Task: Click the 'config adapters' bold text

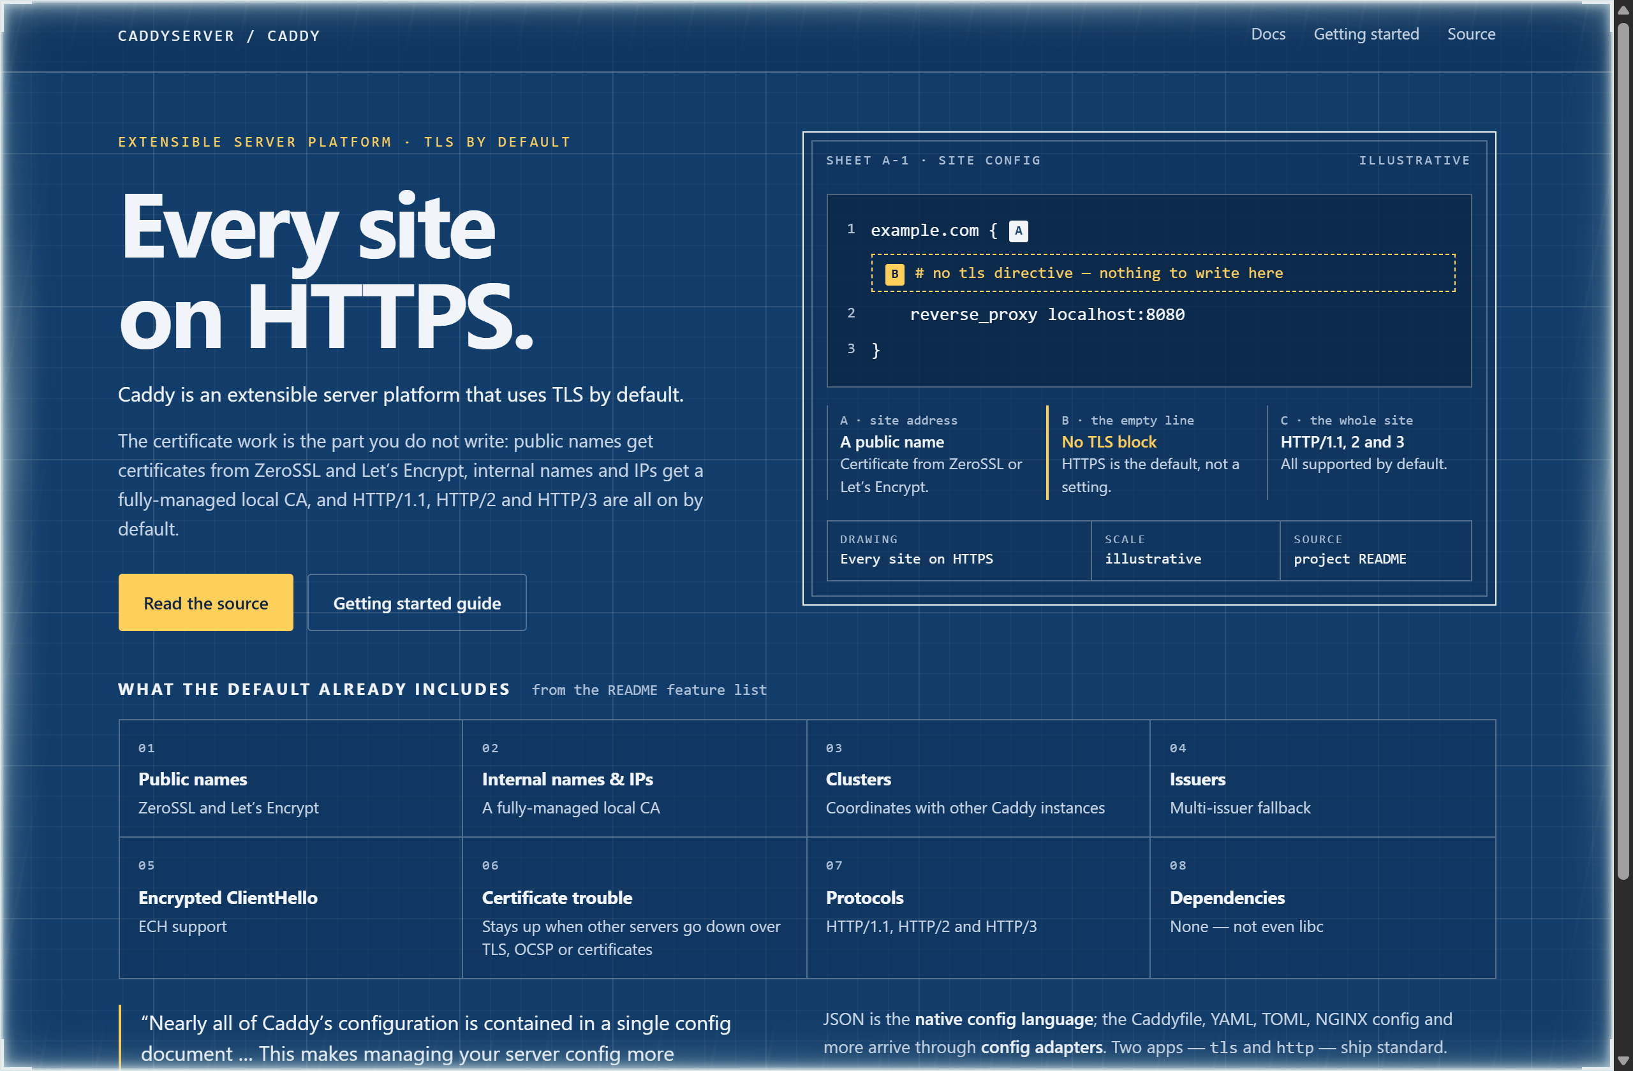Action: pyautogui.click(x=1042, y=1047)
